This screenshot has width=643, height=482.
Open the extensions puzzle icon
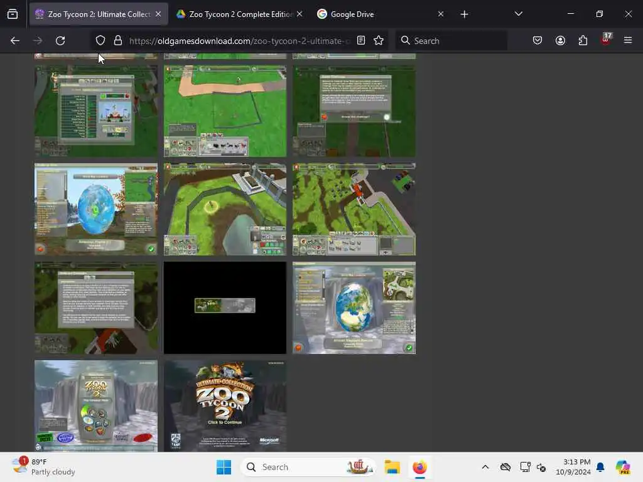583,41
